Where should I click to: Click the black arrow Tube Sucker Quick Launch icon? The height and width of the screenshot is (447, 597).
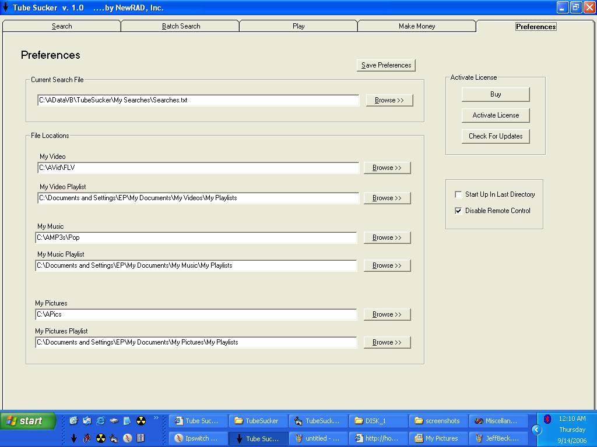pyautogui.click(x=74, y=438)
